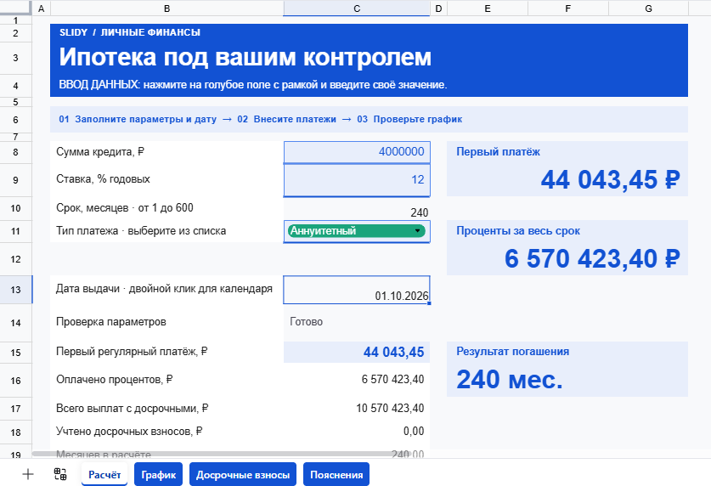This screenshot has height=486, width=711.
Task: Click the large figure '44 043,45 ₽'
Action: (610, 179)
